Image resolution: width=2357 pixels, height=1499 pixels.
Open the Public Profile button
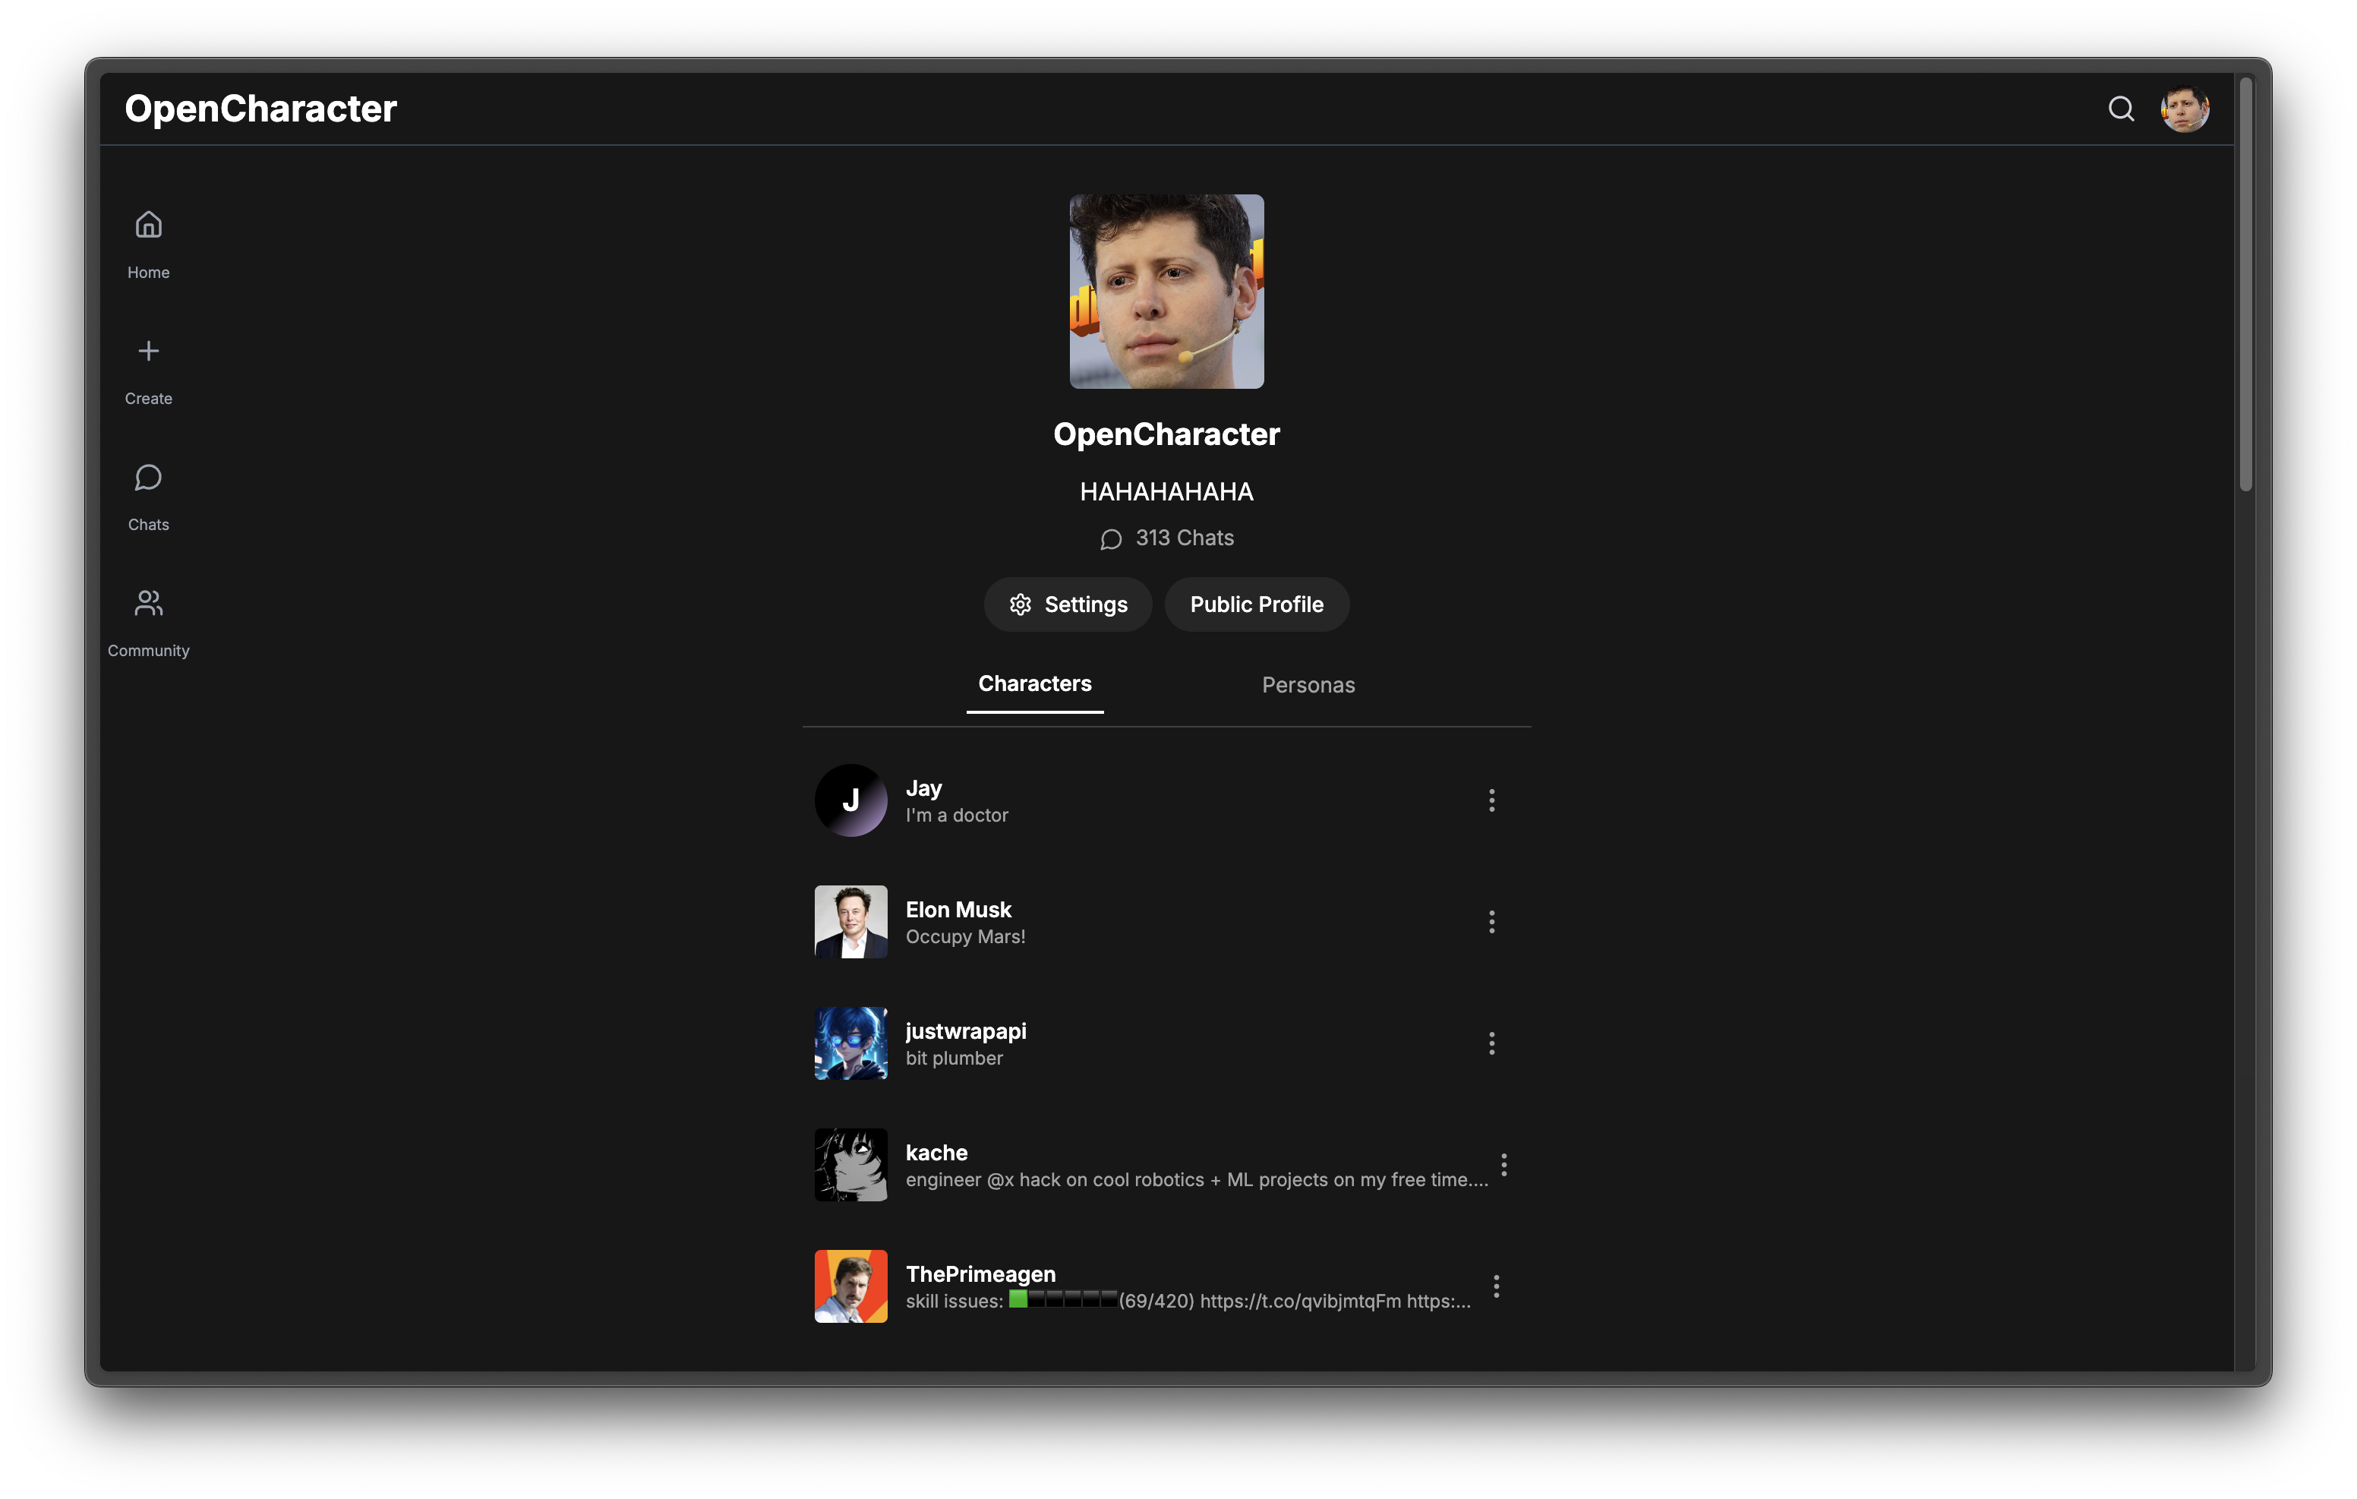point(1256,604)
